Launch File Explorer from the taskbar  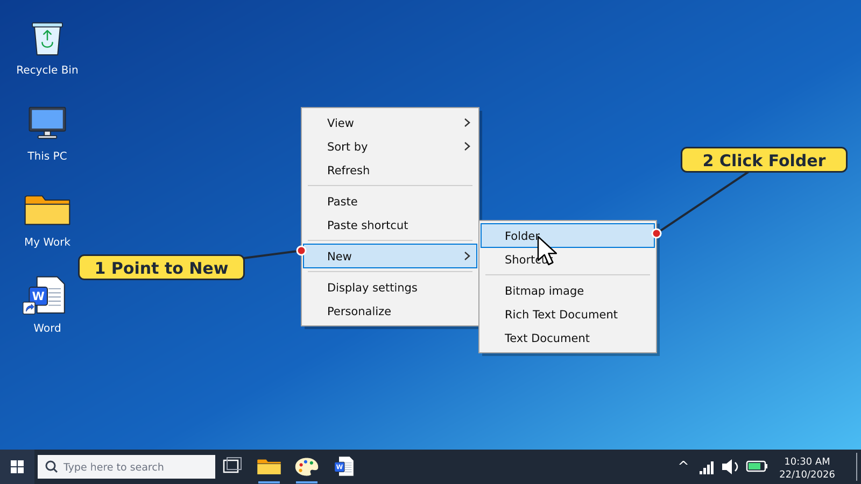269,467
